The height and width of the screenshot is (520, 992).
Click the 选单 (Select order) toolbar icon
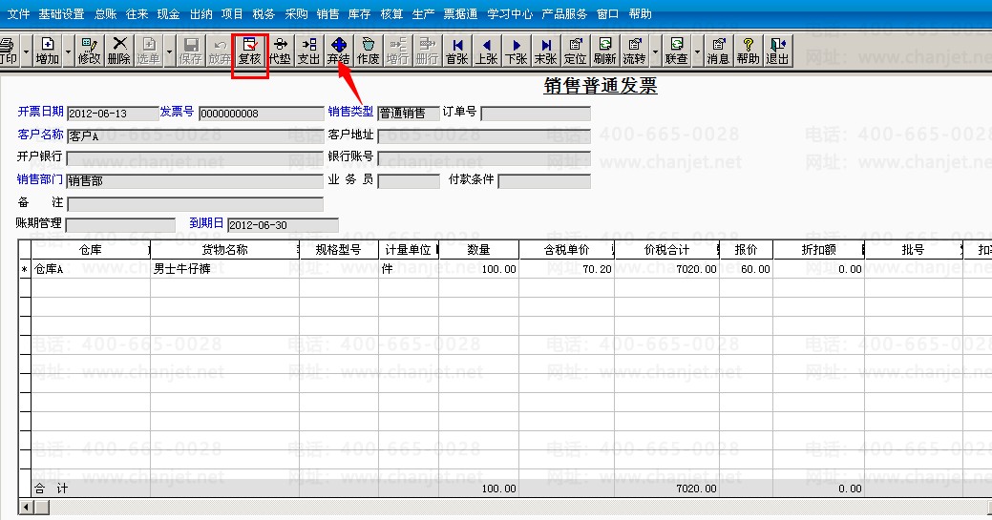tap(149, 51)
